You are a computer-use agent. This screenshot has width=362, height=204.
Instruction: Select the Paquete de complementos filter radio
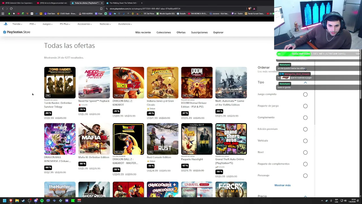[305, 164]
